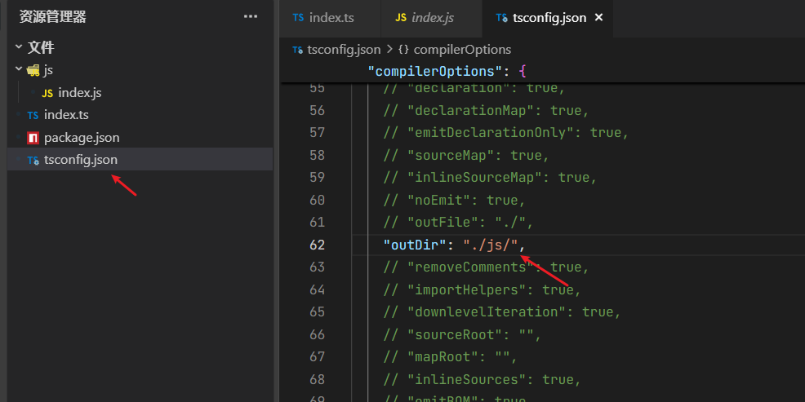Click compilerOptions in the breadcrumb path

[462, 50]
